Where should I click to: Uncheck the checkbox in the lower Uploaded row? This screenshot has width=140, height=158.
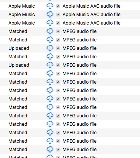click(x=58, y=65)
